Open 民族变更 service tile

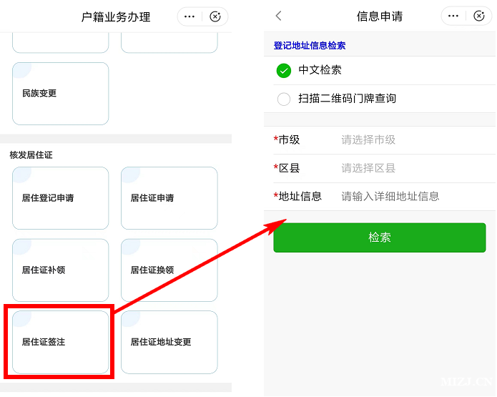[x=61, y=94]
